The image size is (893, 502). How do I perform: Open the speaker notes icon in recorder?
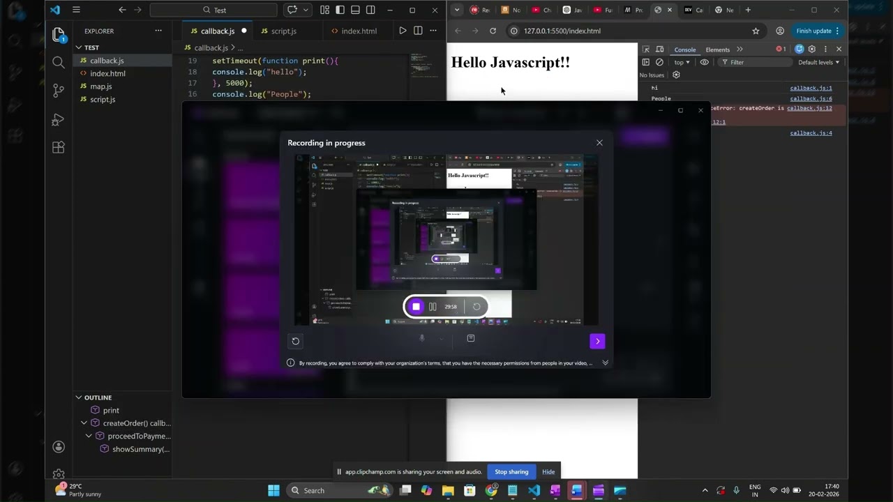pos(471,339)
